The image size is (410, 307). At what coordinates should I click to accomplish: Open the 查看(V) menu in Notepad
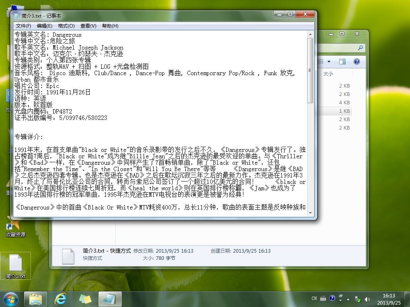(x=88, y=26)
